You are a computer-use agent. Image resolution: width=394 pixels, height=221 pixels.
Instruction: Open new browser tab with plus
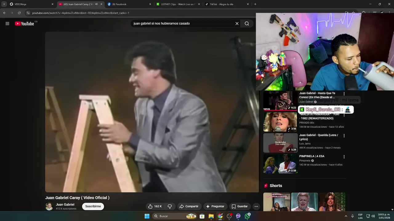[255, 4]
